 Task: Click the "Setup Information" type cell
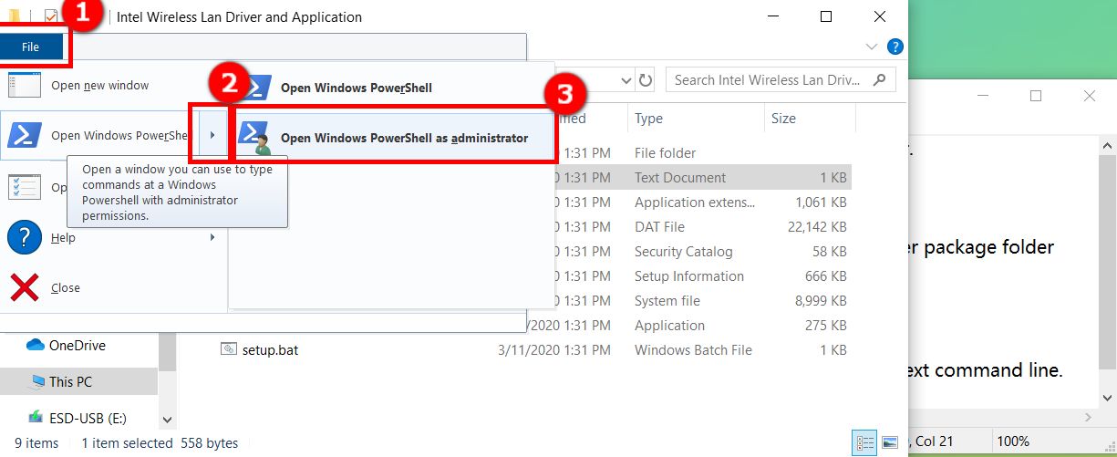point(689,276)
